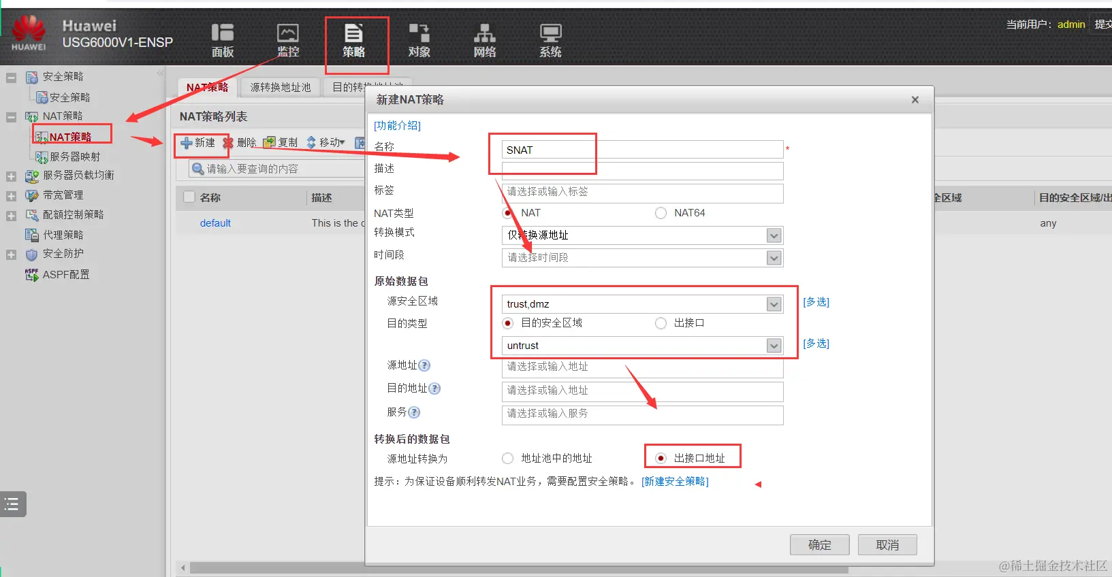Click the 源地址 input field
The width and height of the screenshot is (1112, 577).
click(642, 367)
